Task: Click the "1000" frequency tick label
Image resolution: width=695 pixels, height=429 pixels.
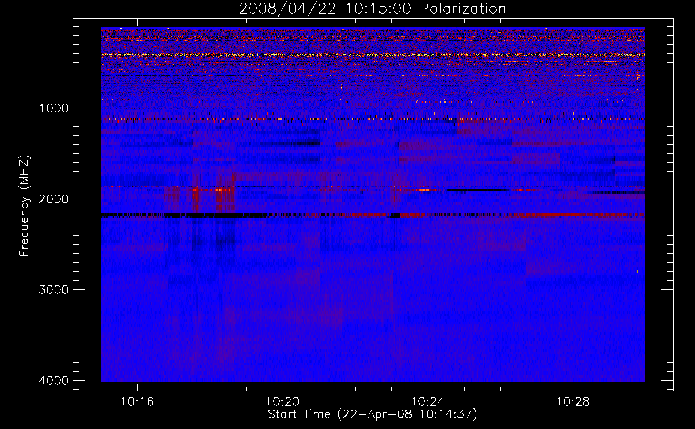Action: tap(54, 108)
